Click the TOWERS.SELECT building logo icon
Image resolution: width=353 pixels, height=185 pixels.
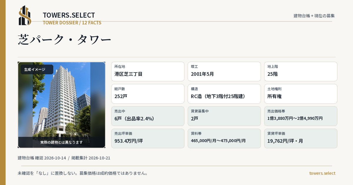(x=25, y=15)
